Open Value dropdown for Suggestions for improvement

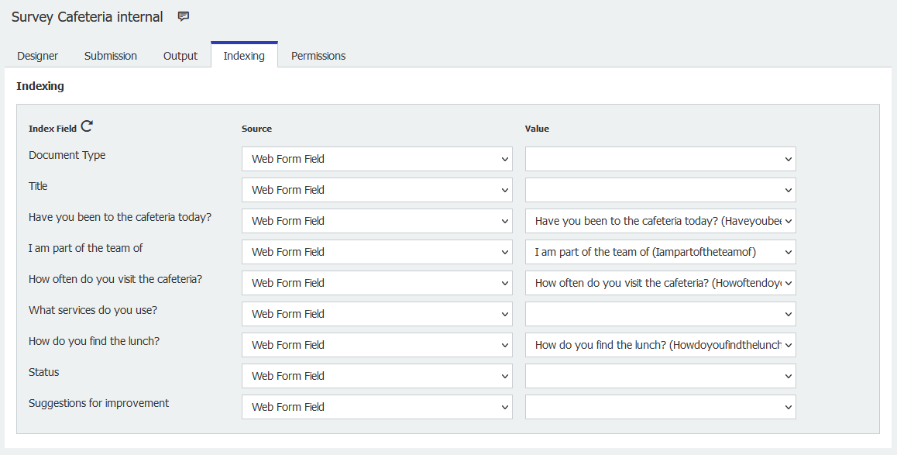point(660,407)
